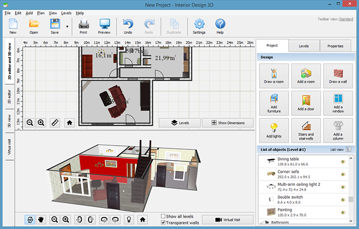Activate the ruler measure tool in 2D plan
This screenshot has height=229, width=359.
[x=55, y=123]
